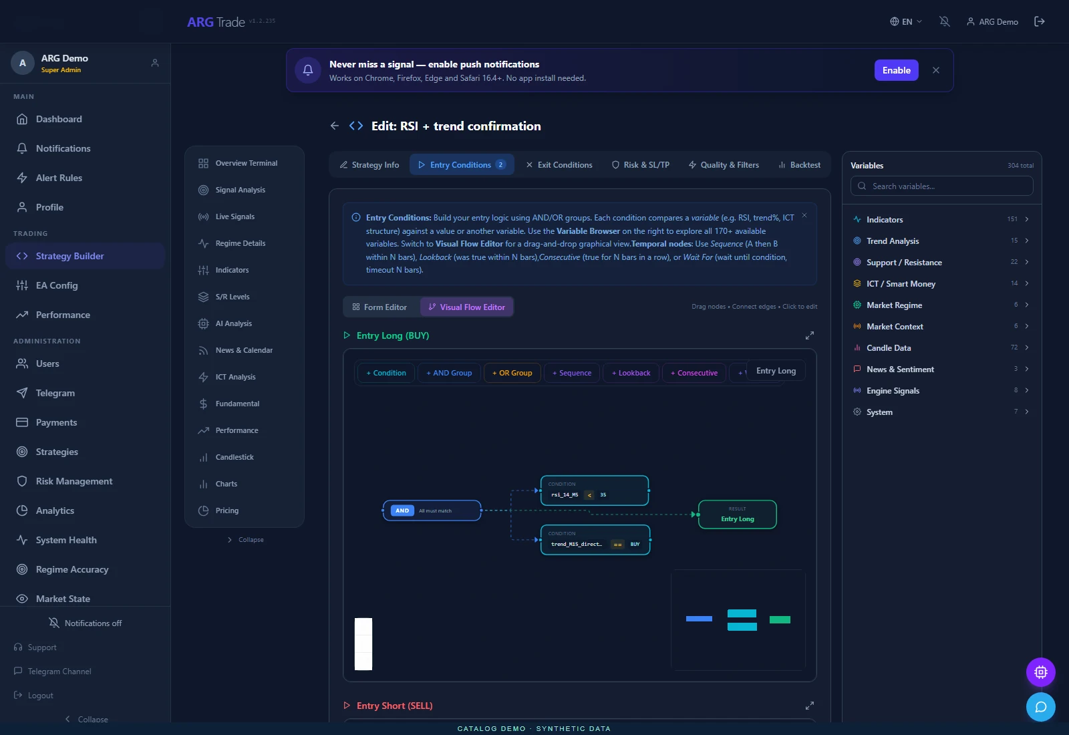Toggle Notifications off at sidebar bottom

85,623
